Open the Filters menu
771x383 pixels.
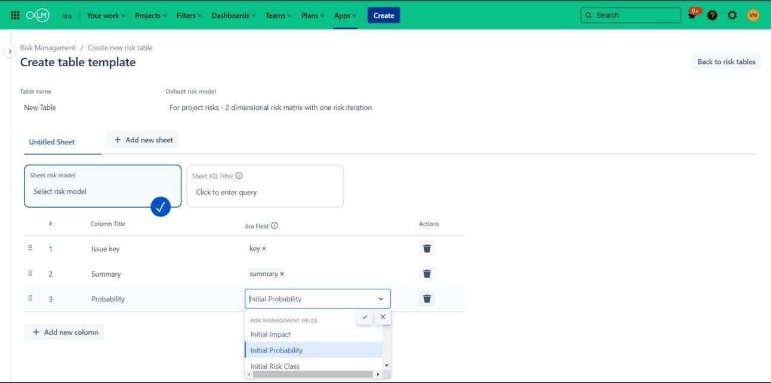point(189,16)
